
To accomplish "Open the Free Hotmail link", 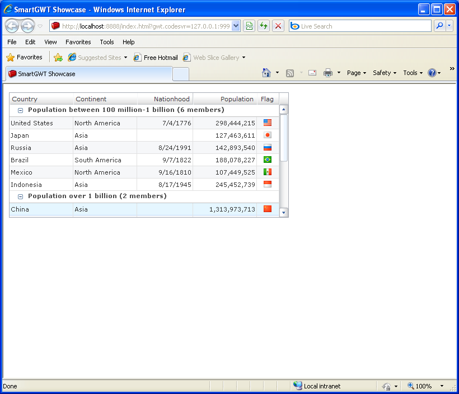I will click(x=156, y=58).
